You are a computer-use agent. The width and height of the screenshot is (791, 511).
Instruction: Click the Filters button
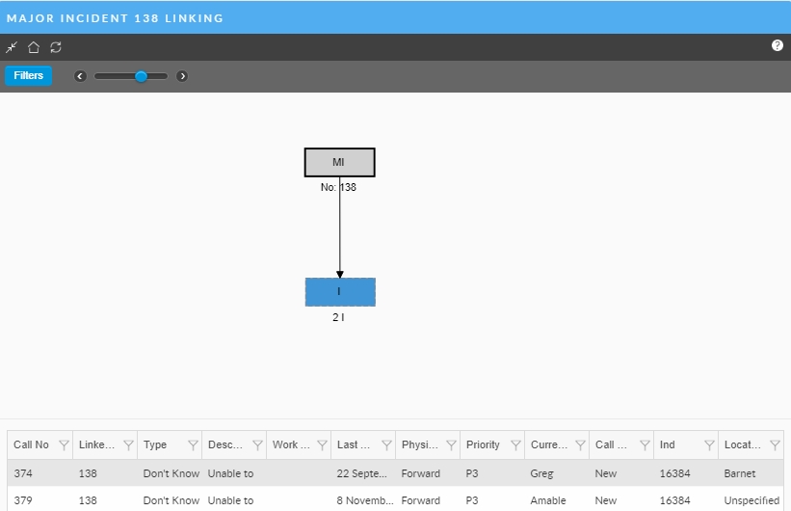pyautogui.click(x=29, y=75)
